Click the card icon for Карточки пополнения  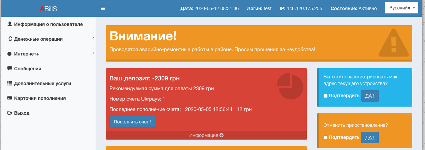coord(10,98)
